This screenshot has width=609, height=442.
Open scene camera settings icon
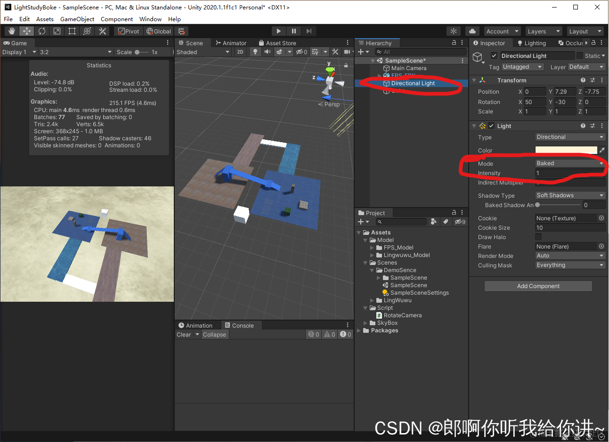[x=347, y=52]
